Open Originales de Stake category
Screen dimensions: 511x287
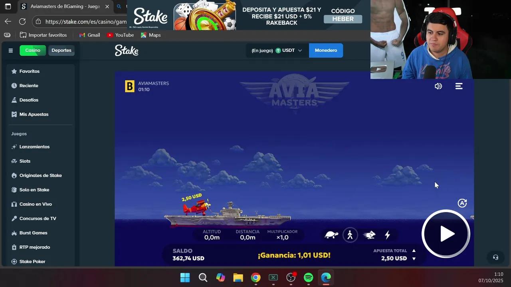[41, 175]
